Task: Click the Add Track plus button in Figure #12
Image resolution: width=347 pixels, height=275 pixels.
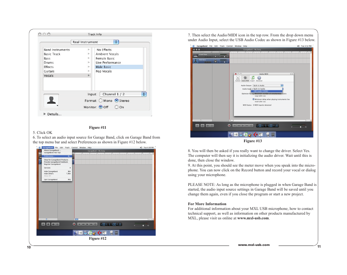Action: (x=43, y=224)
